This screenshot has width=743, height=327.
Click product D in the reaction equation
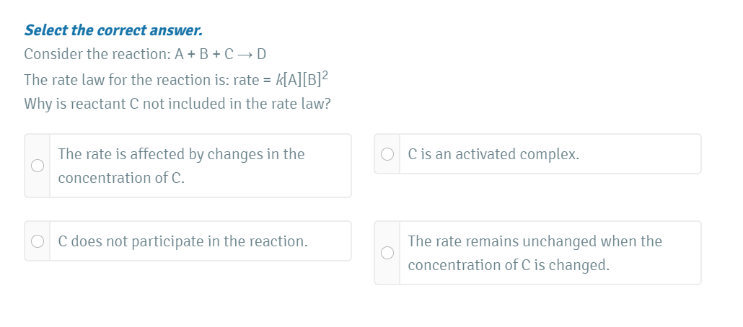[x=263, y=54]
